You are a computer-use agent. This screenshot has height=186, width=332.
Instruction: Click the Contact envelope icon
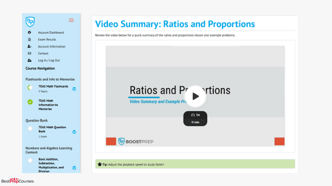[30, 53]
